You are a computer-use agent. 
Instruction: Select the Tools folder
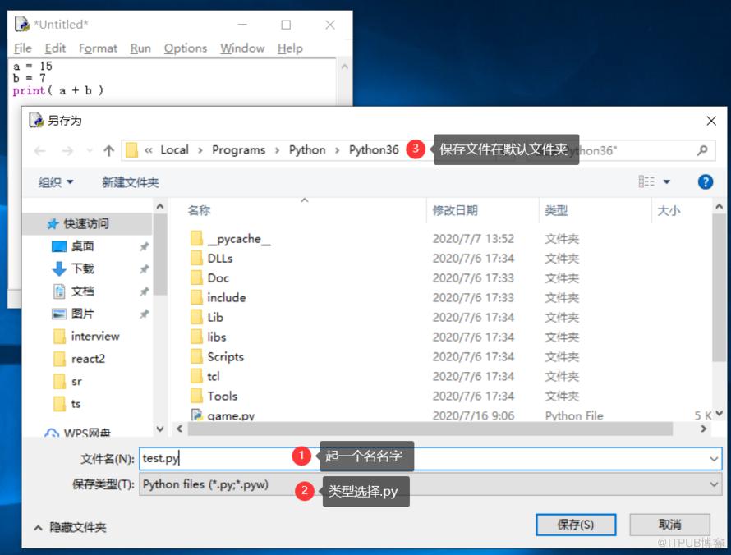(223, 396)
